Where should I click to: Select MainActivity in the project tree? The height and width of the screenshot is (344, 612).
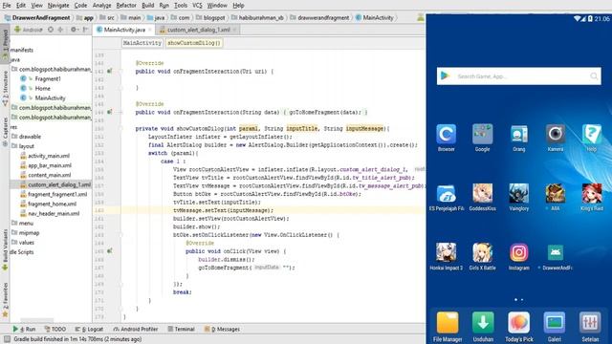point(50,97)
